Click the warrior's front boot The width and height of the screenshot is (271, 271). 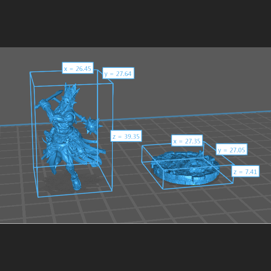tap(76, 183)
